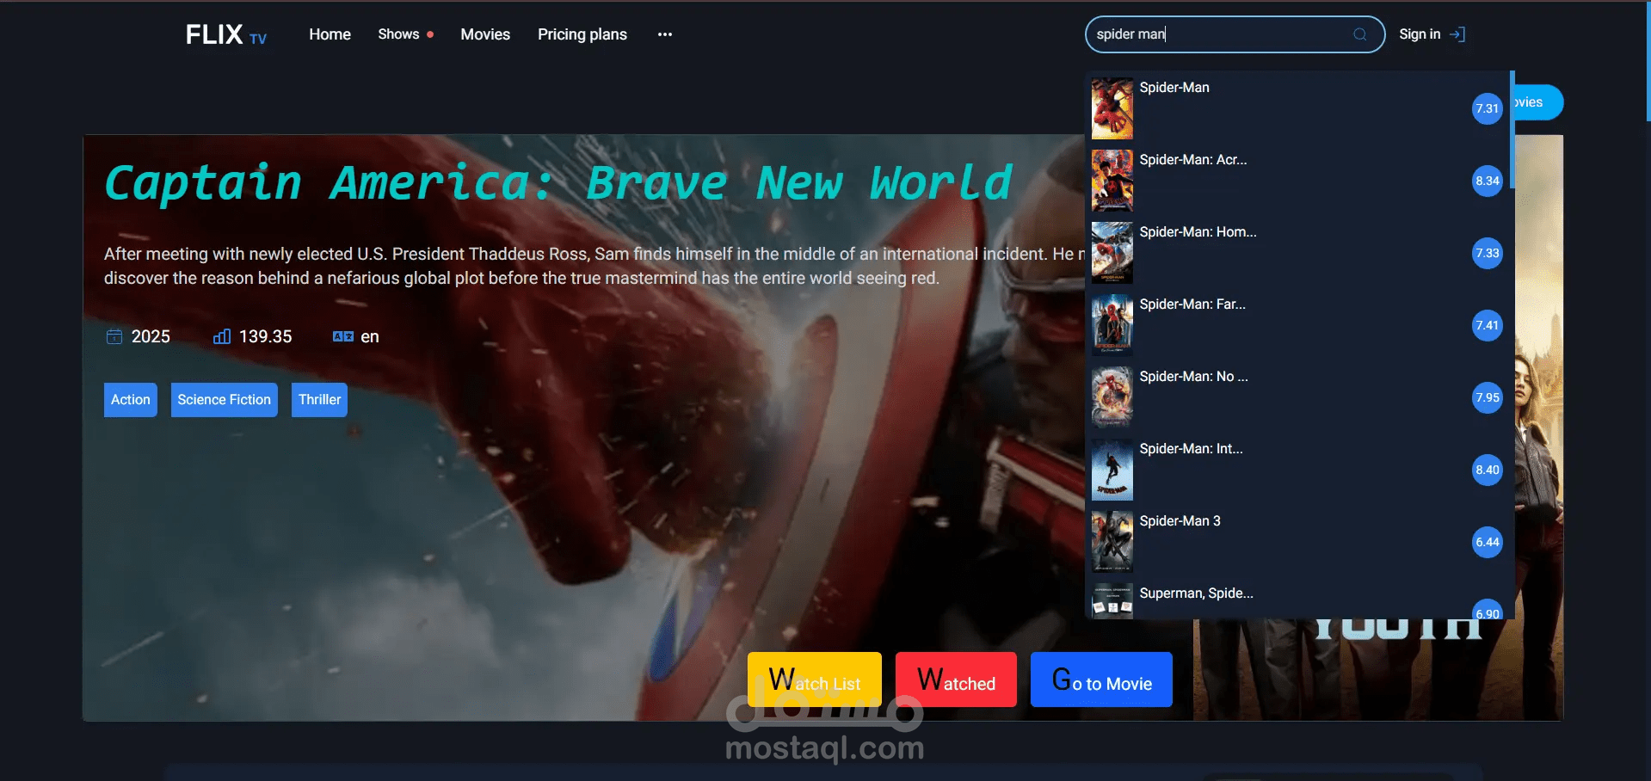The image size is (1651, 781).
Task: Open Spider-Man: Far... poster thumbnail
Action: pyautogui.click(x=1112, y=325)
